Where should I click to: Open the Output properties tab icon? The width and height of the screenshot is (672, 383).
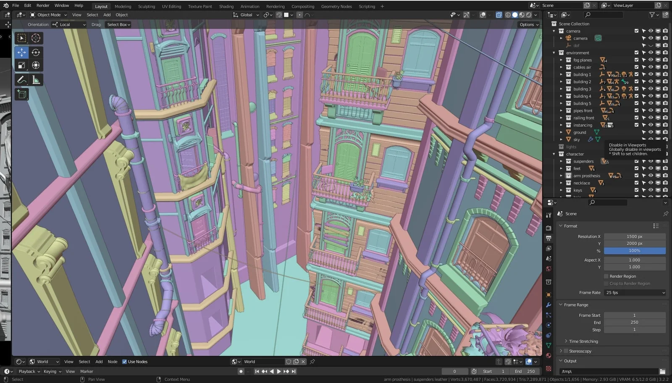[x=549, y=238]
